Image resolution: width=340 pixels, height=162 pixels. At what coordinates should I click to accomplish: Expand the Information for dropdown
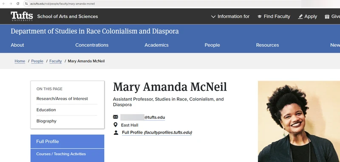[x=230, y=17]
